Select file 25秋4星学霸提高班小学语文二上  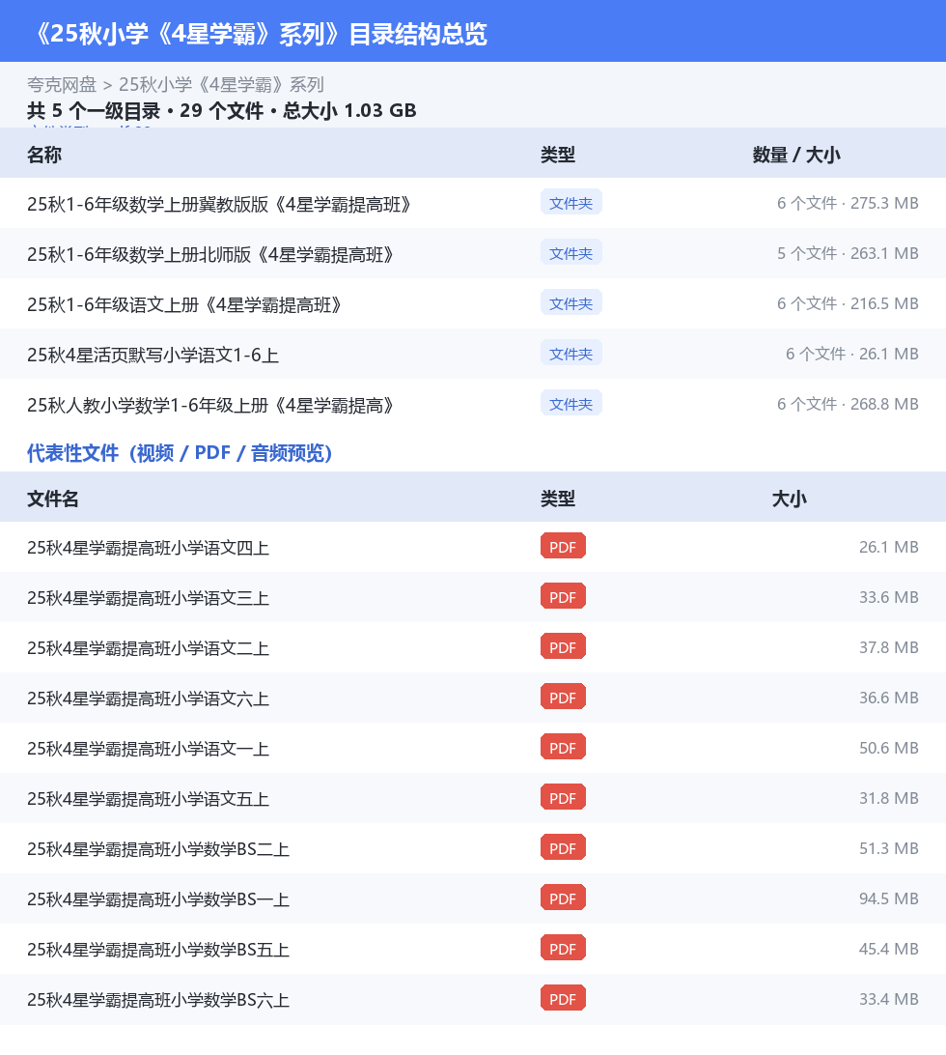coord(148,648)
